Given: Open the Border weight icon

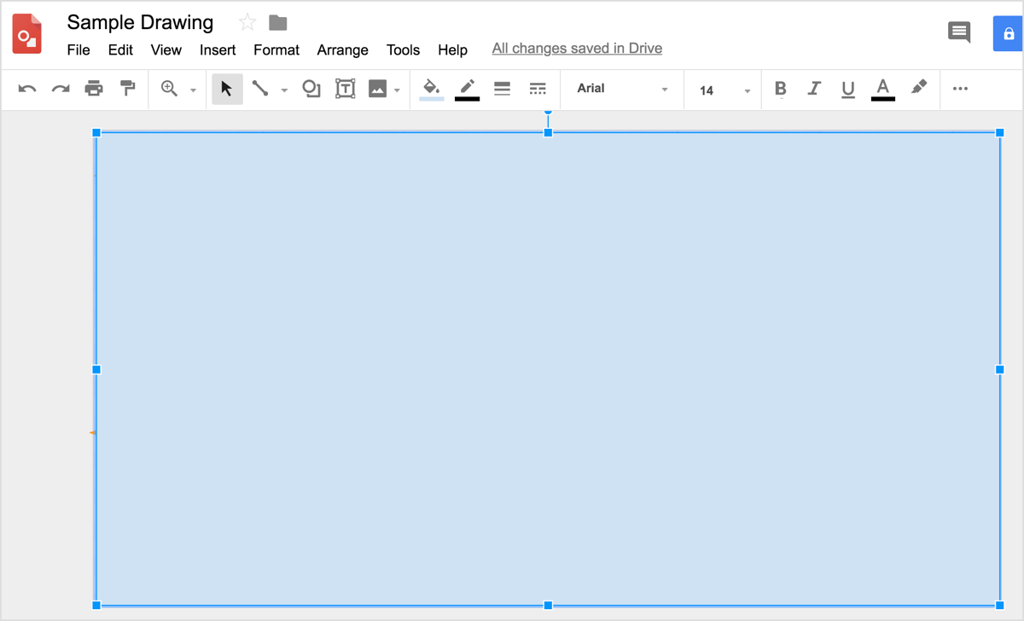Looking at the screenshot, I should coord(502,89).
